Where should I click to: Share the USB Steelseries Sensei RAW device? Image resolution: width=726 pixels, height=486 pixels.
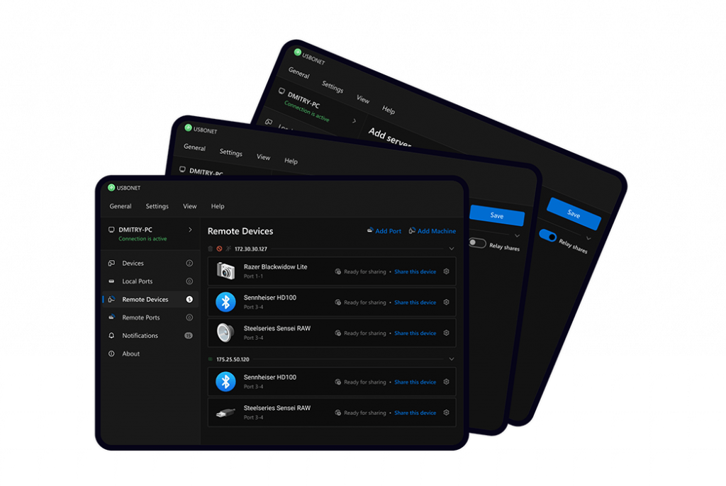point(415,412)
